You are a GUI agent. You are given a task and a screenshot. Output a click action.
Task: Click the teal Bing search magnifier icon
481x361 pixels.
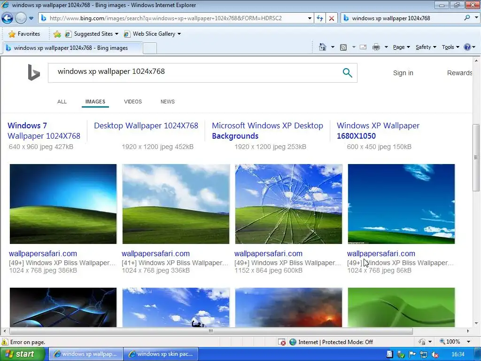coord(347,73)
